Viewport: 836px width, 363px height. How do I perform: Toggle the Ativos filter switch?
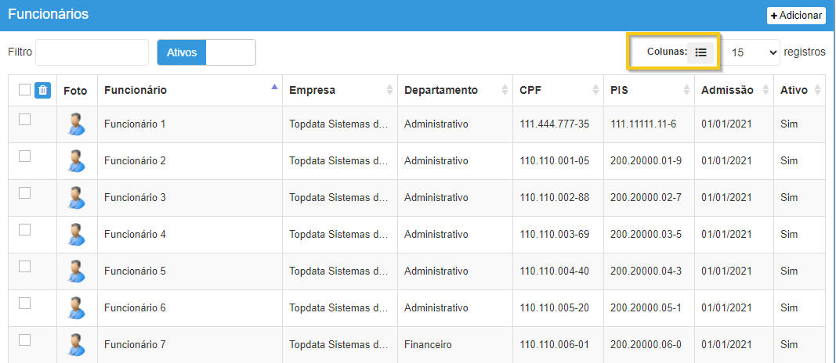(206, 52)
